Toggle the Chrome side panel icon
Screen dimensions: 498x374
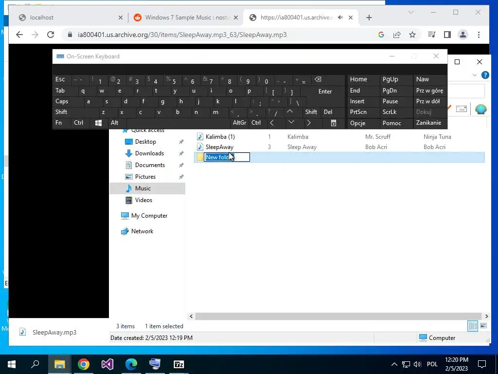447,35
